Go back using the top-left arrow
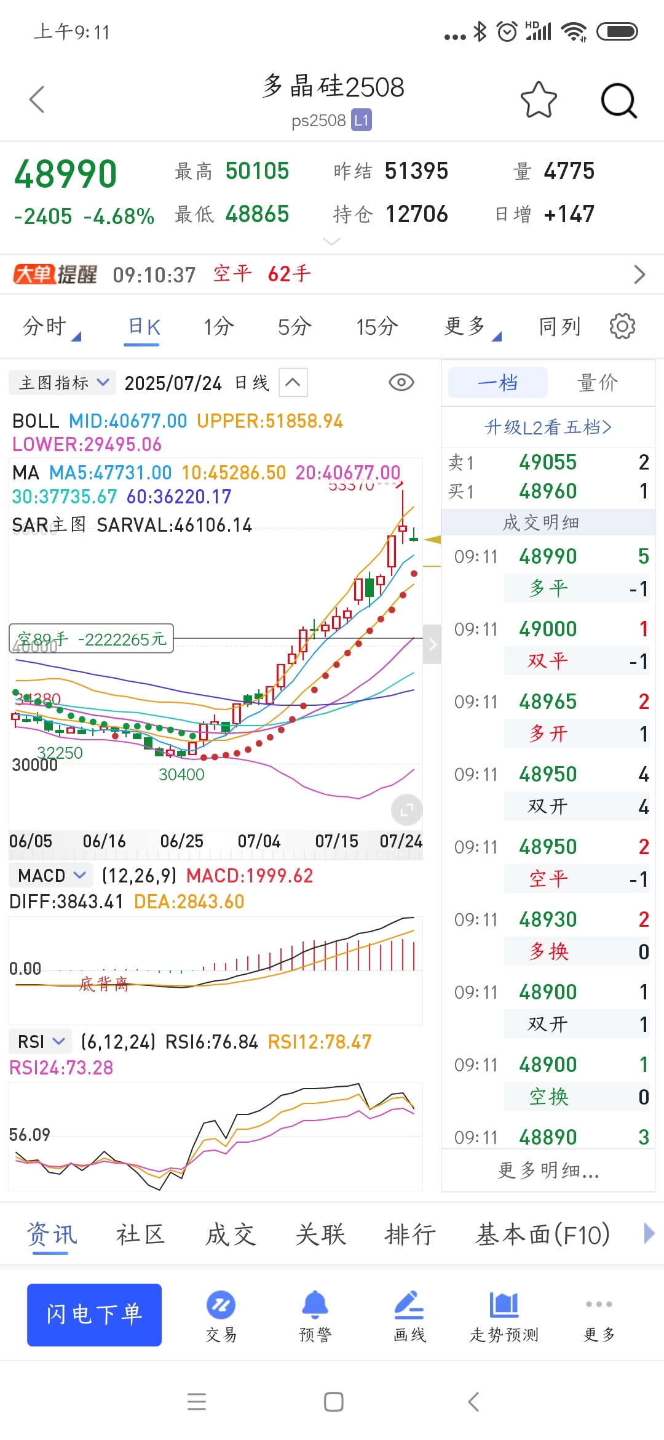The image size is (664, 1440). [x=38, y=99]
